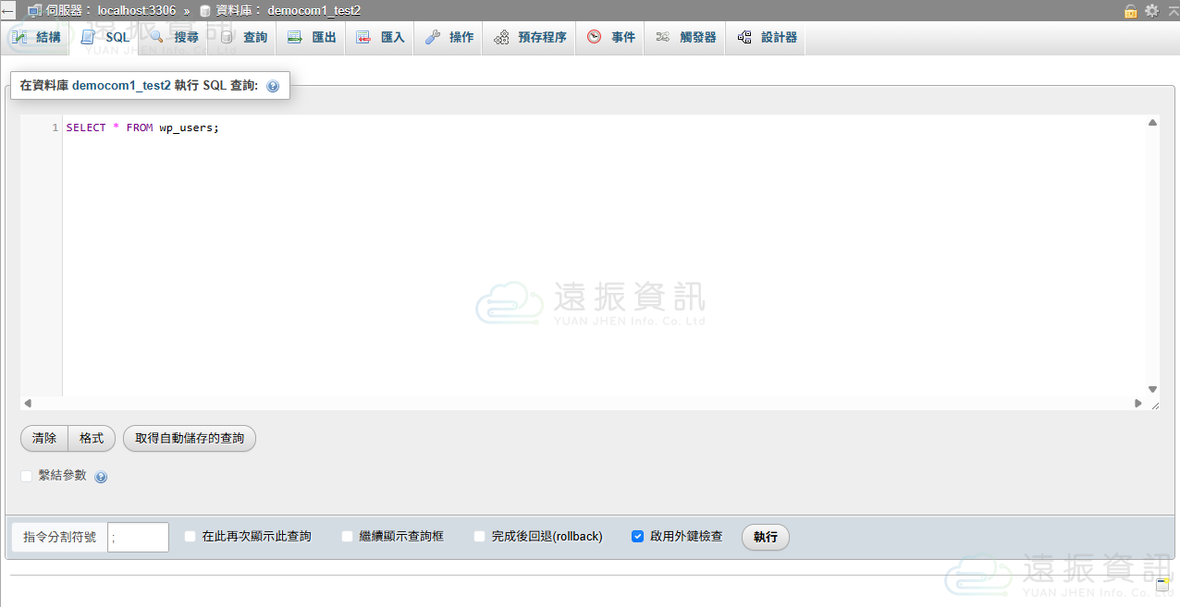Open the 設計器 designer tab
Screen dimensions: 1180x607
[767, 38]
